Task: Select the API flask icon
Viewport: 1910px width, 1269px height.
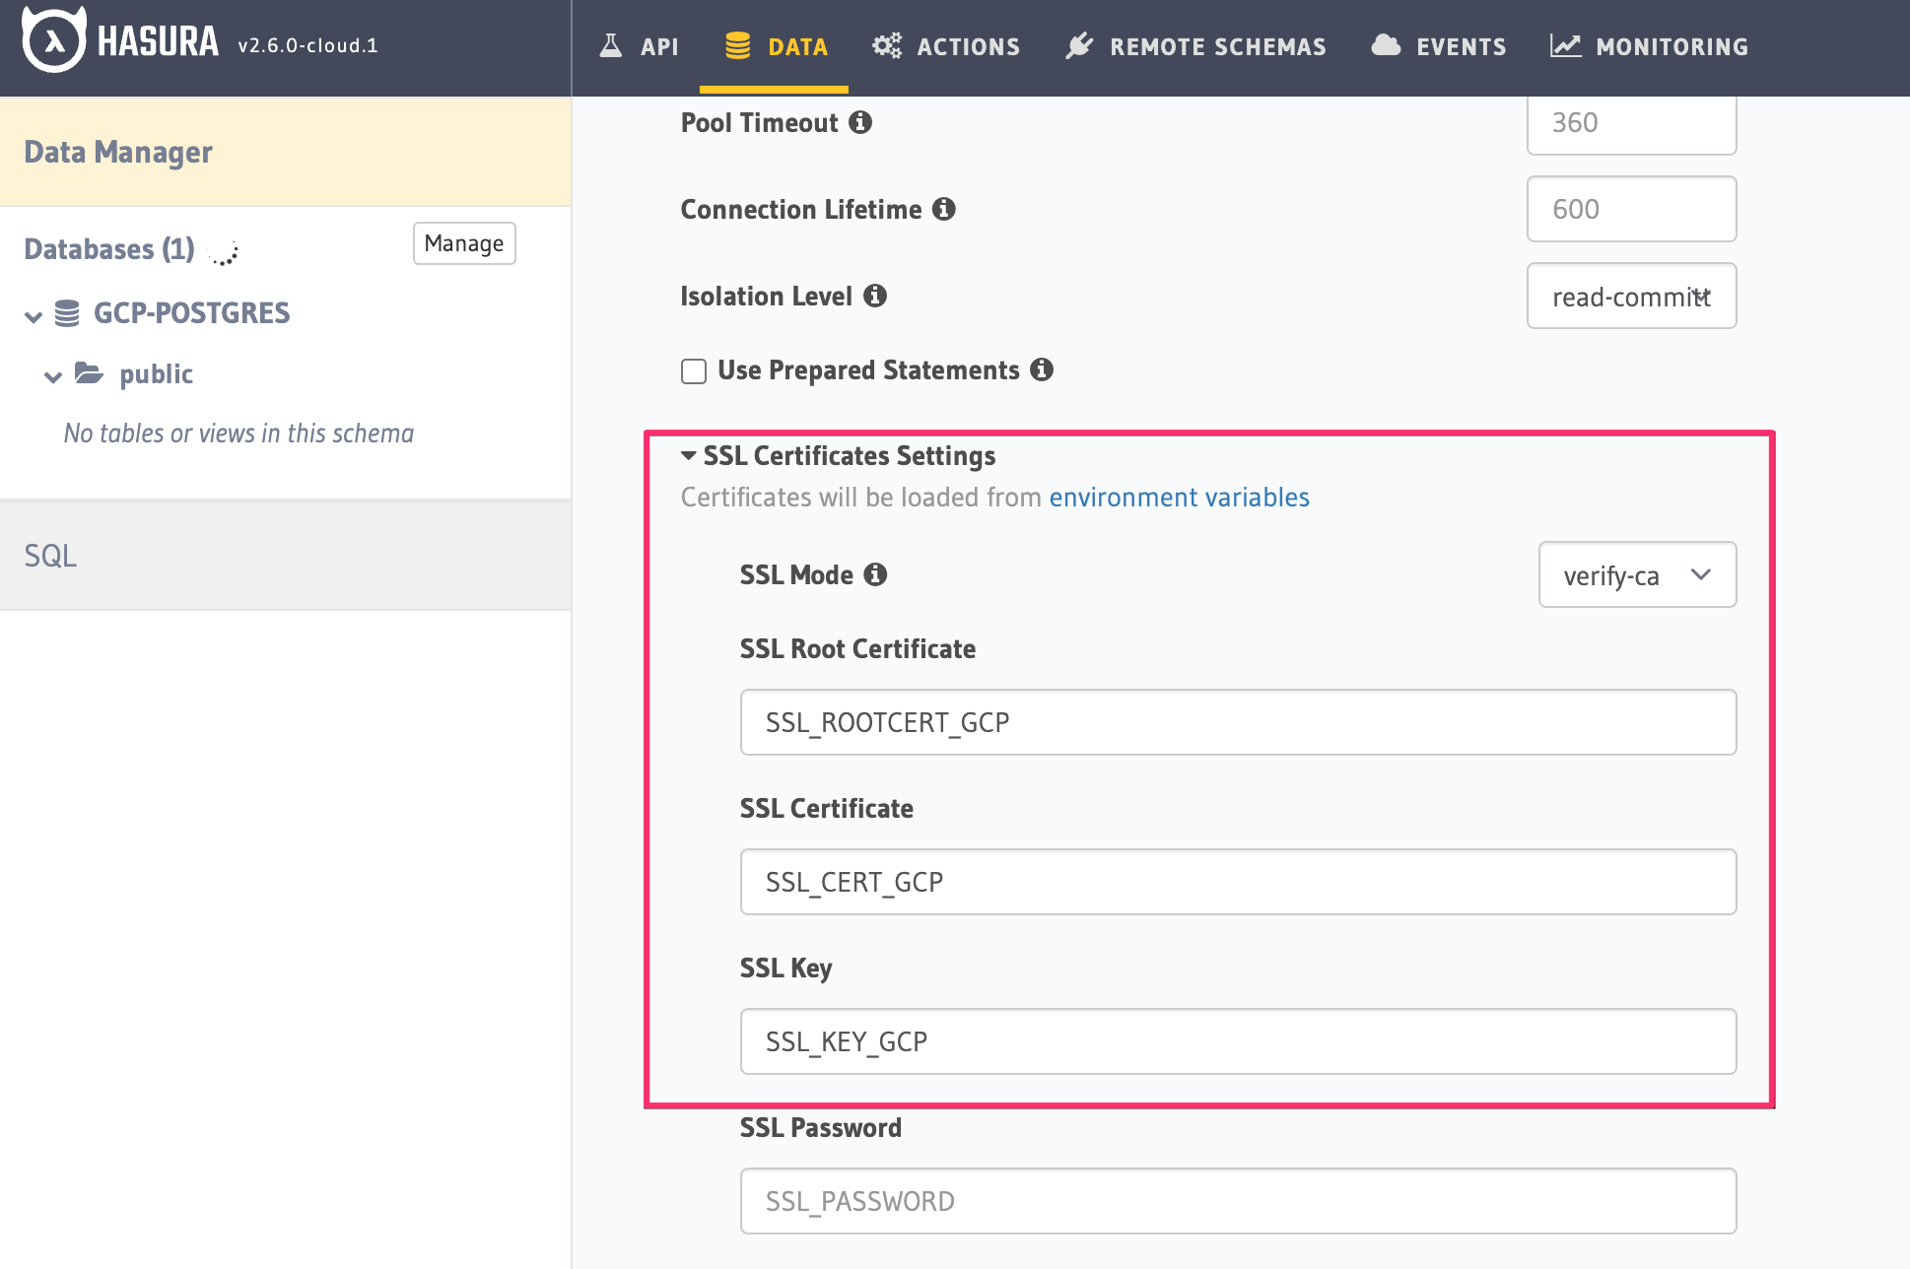Action: 611,45
